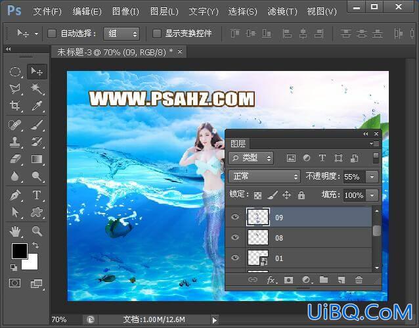This screenshot has height=328, width=419.
Task: Create a new layer
Action: click(342, 280)
